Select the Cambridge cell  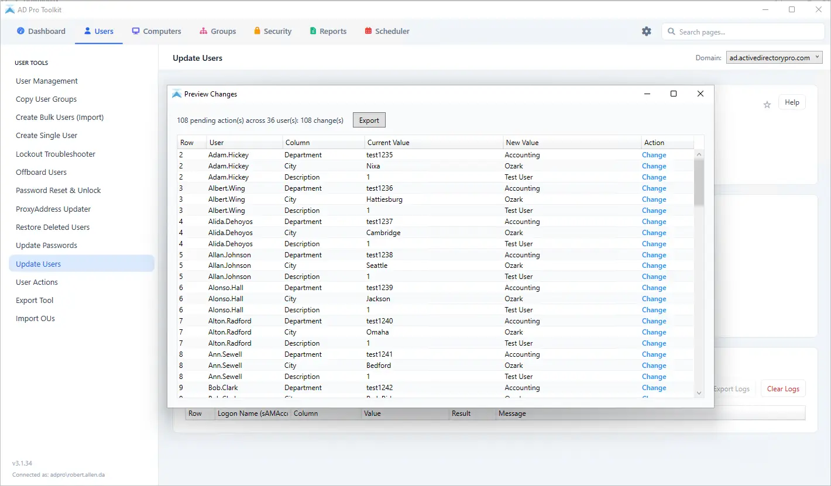pyautogui.click(x=383, y=233)
